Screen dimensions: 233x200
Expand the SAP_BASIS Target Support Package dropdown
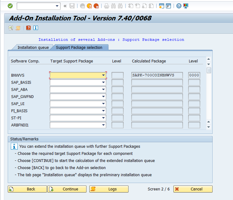coord(103,83)
